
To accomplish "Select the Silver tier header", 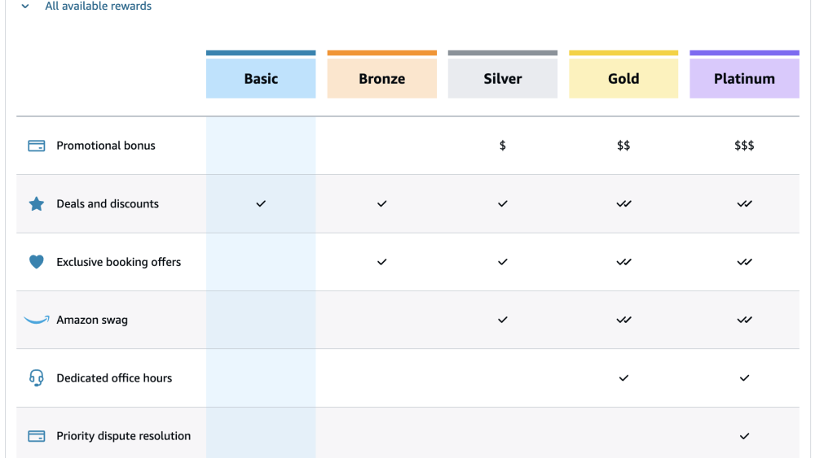I will click(x=503, y=79).
